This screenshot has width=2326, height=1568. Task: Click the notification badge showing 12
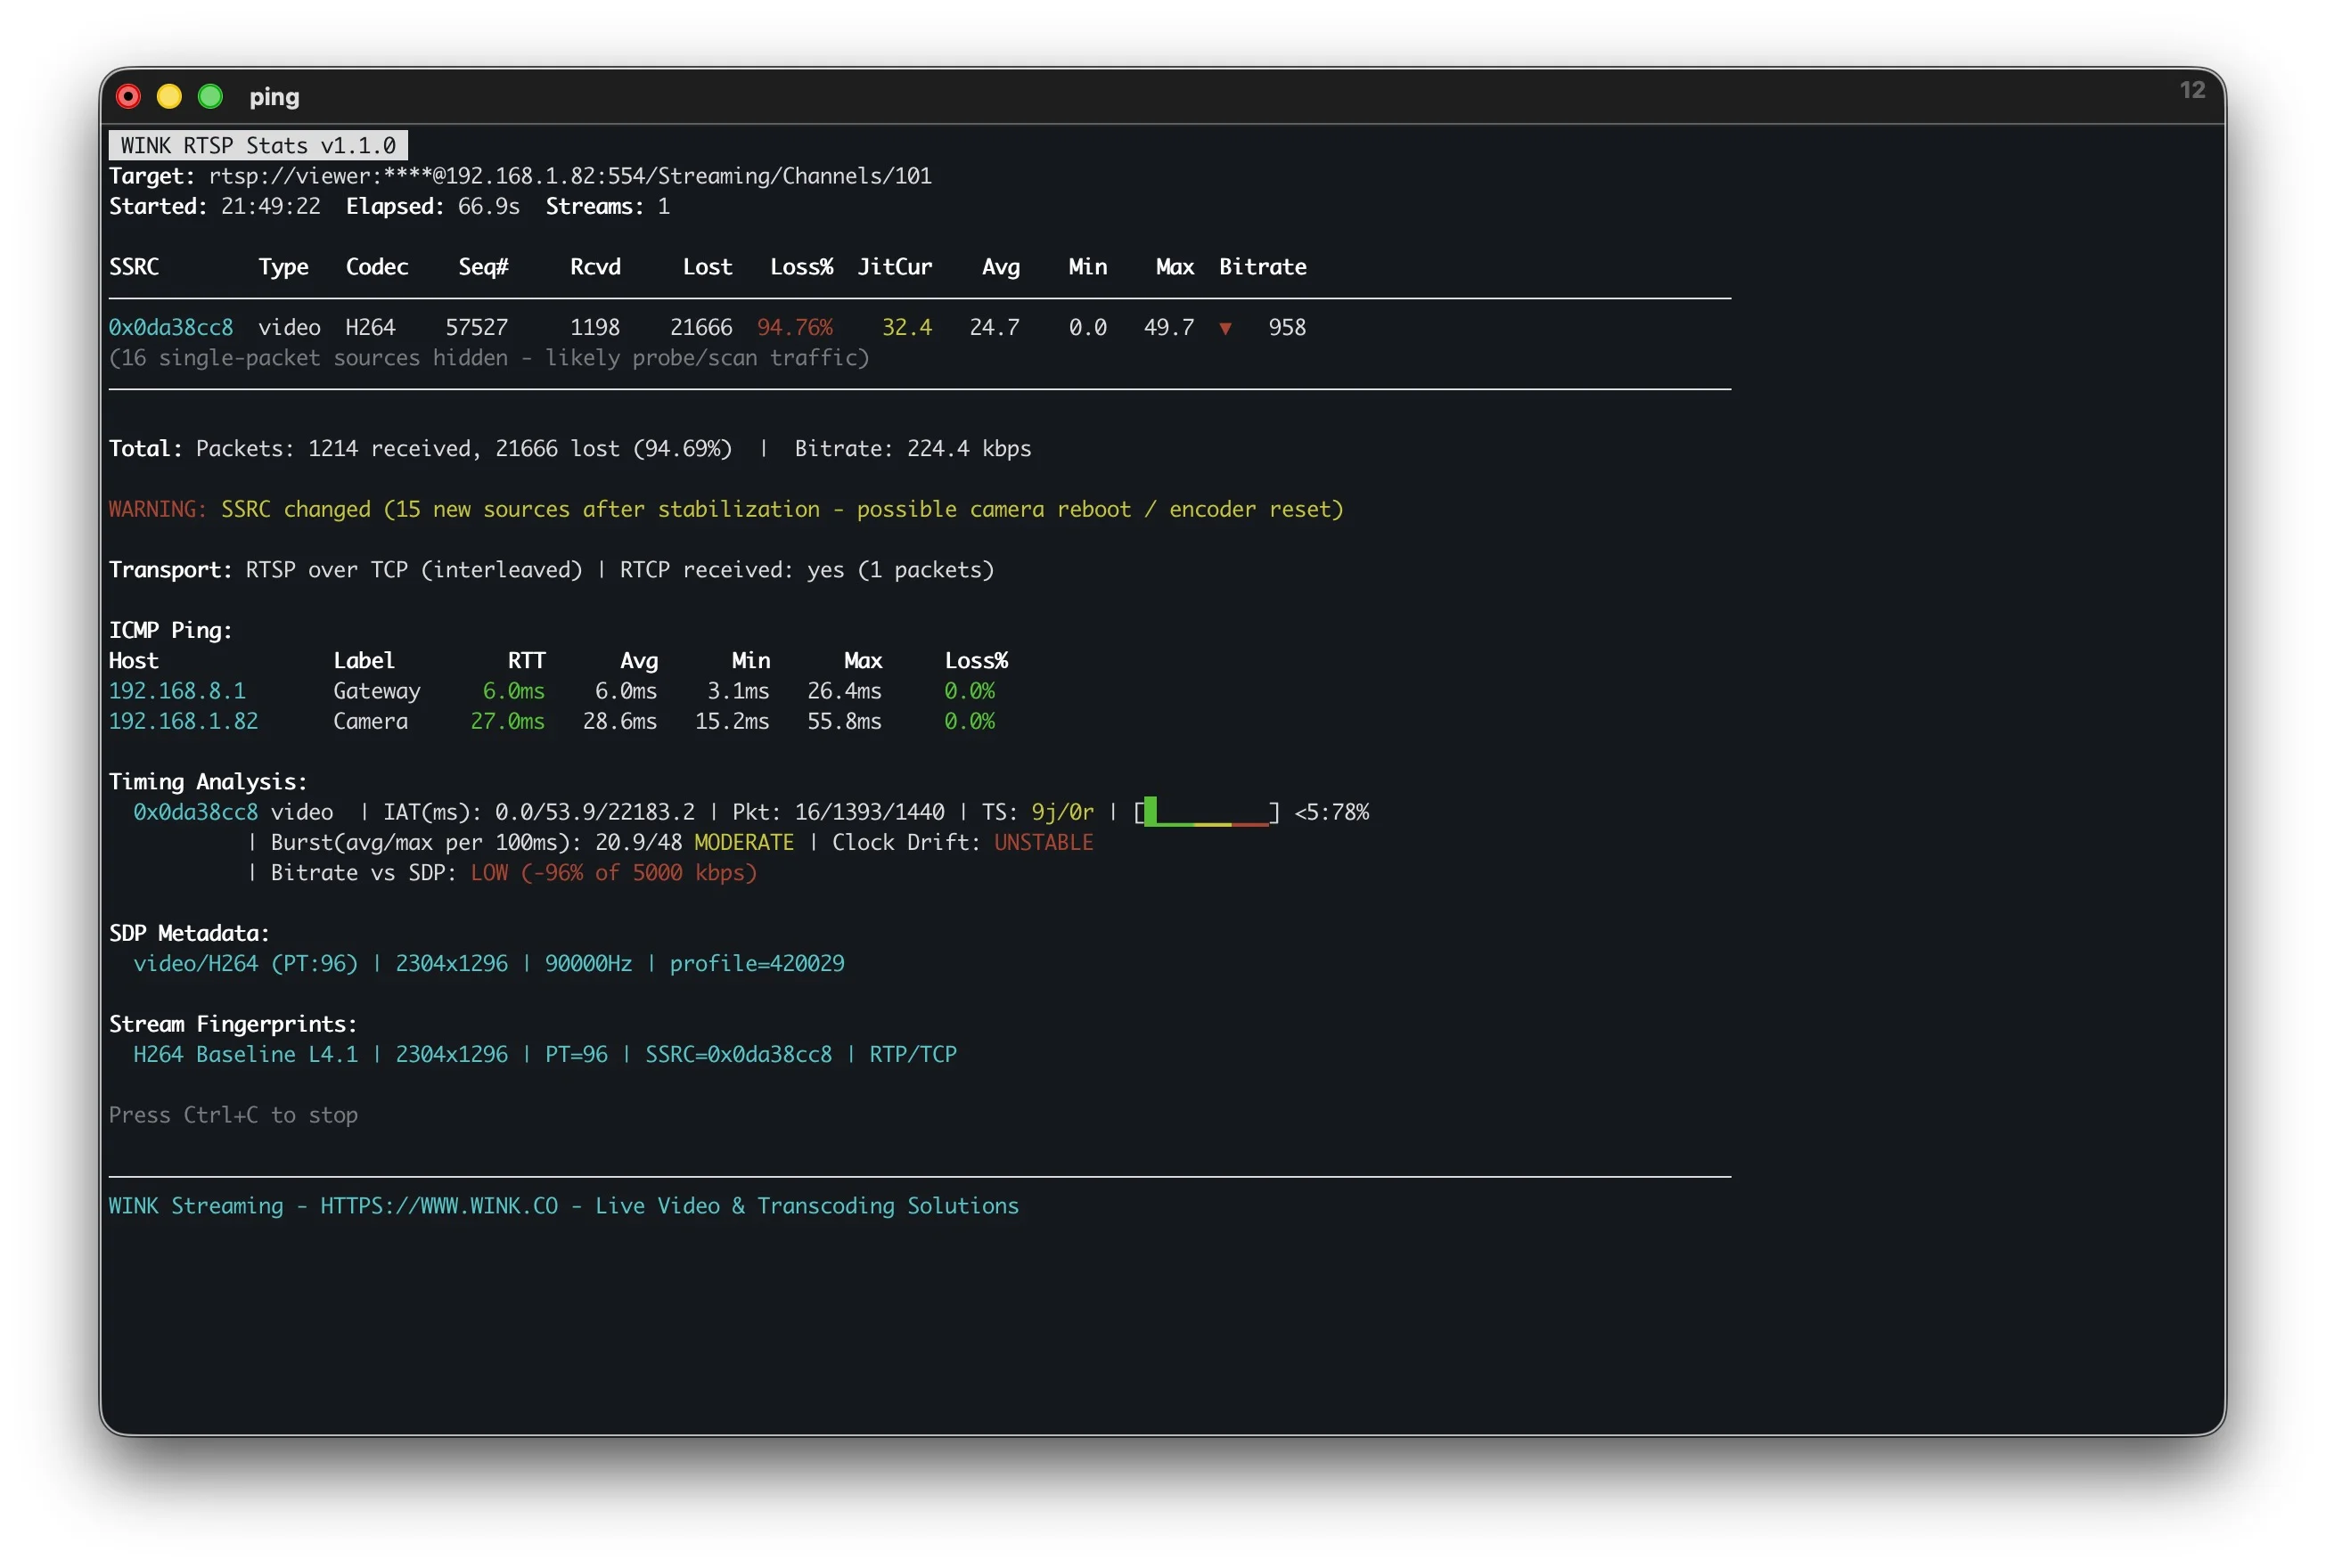tap(2192, 90)
